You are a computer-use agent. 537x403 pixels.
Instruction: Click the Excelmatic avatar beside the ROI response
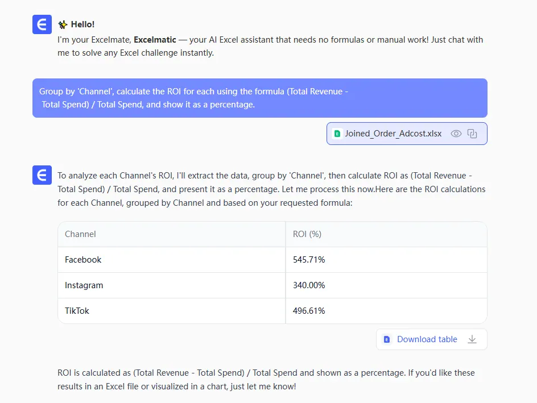42,175
